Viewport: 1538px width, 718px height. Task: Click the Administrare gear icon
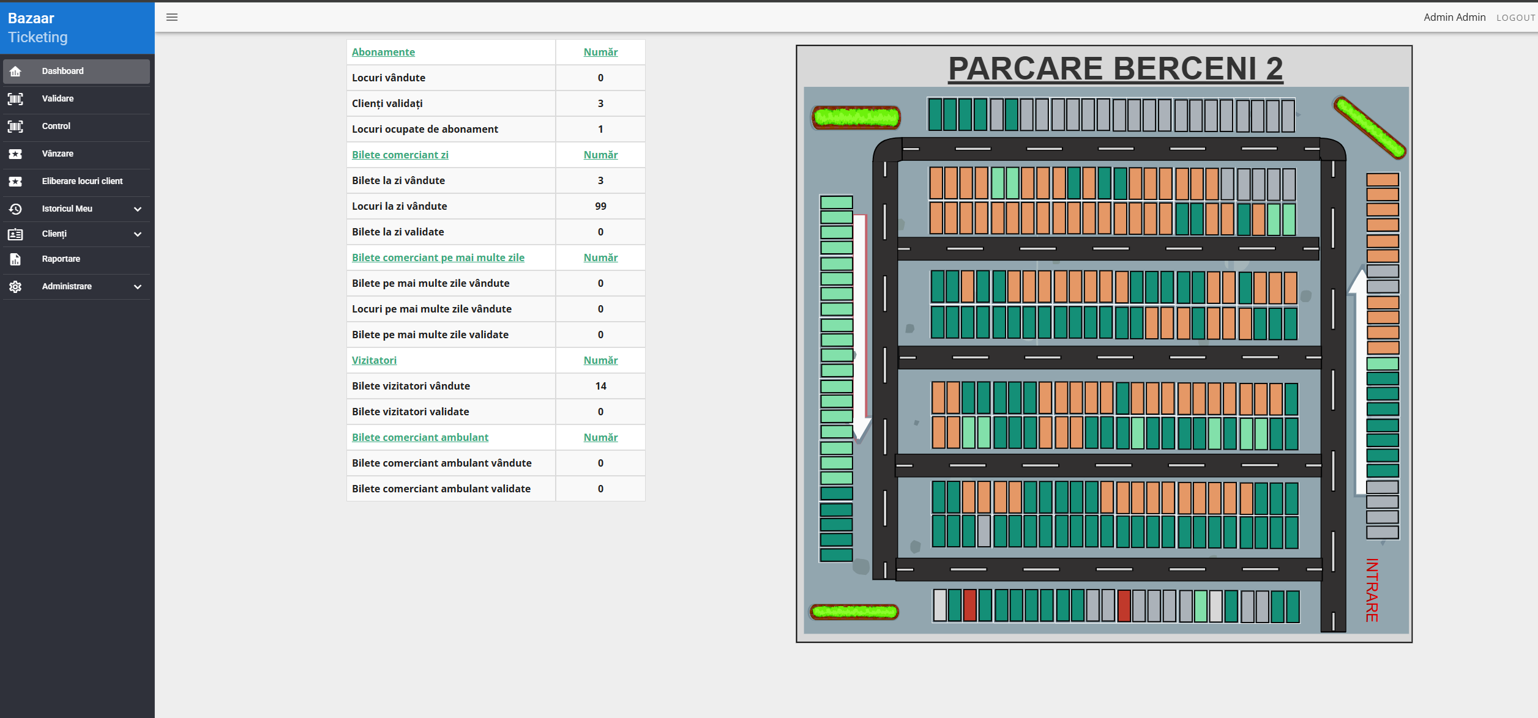click(x=15, y=287)
